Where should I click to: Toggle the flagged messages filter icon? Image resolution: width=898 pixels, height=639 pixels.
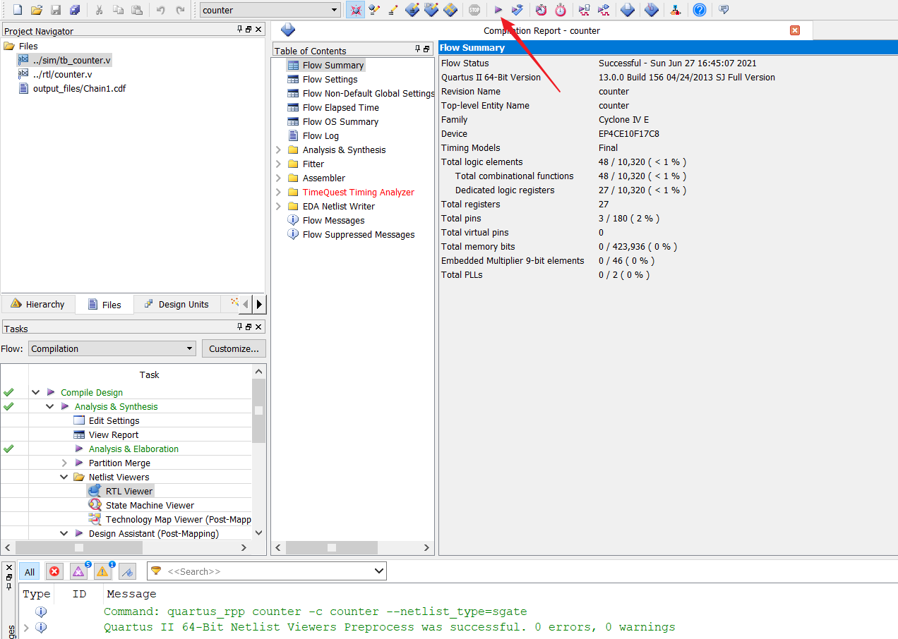[x=127, y=571]
